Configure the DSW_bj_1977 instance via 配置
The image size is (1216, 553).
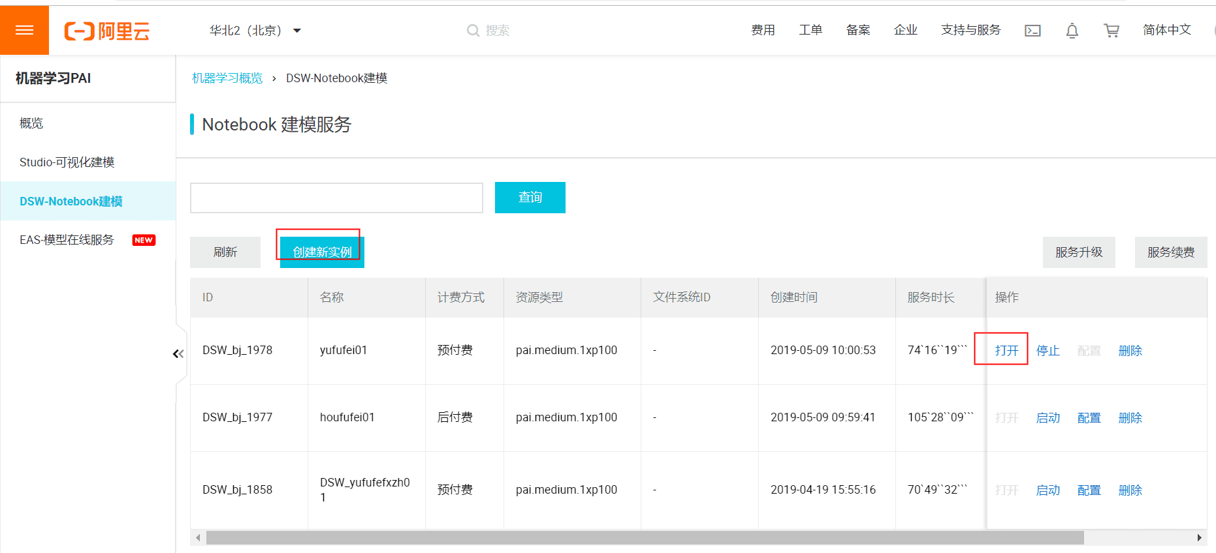(x=1089, y=418)
